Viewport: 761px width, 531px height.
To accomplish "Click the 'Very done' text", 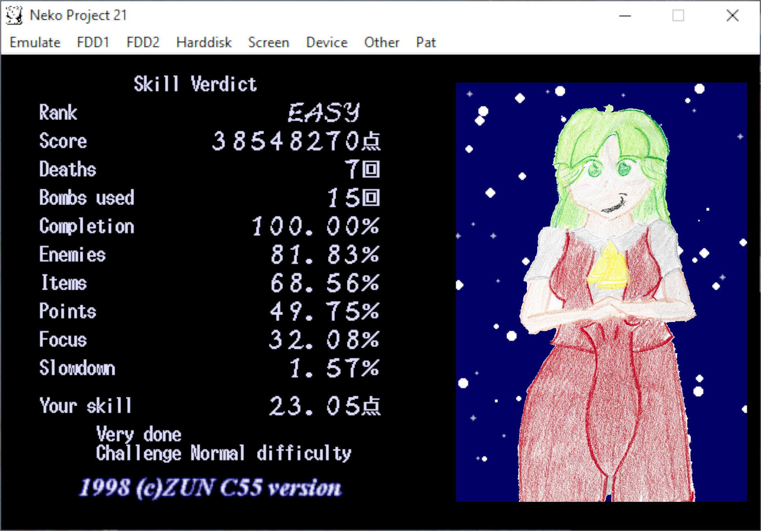I will click(139, 434).
